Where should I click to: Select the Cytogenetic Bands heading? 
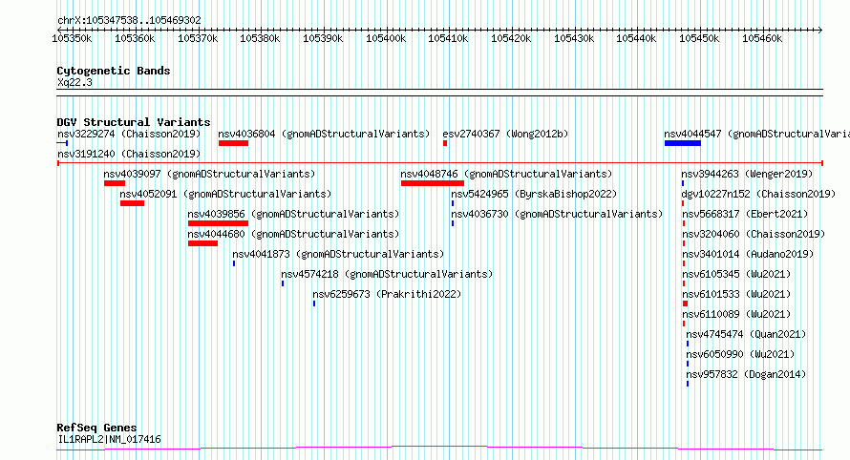pyautogui.click(x=114, y=71)
